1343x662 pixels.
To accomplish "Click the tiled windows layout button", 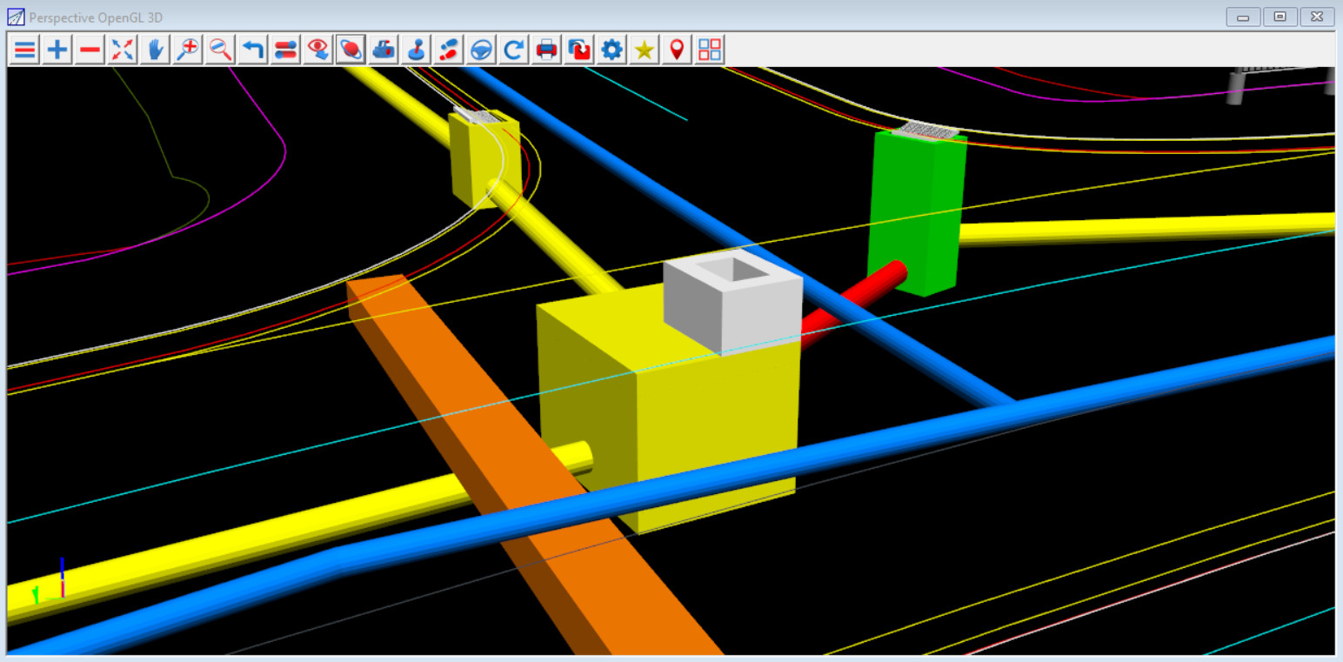I will coord(708,50).
